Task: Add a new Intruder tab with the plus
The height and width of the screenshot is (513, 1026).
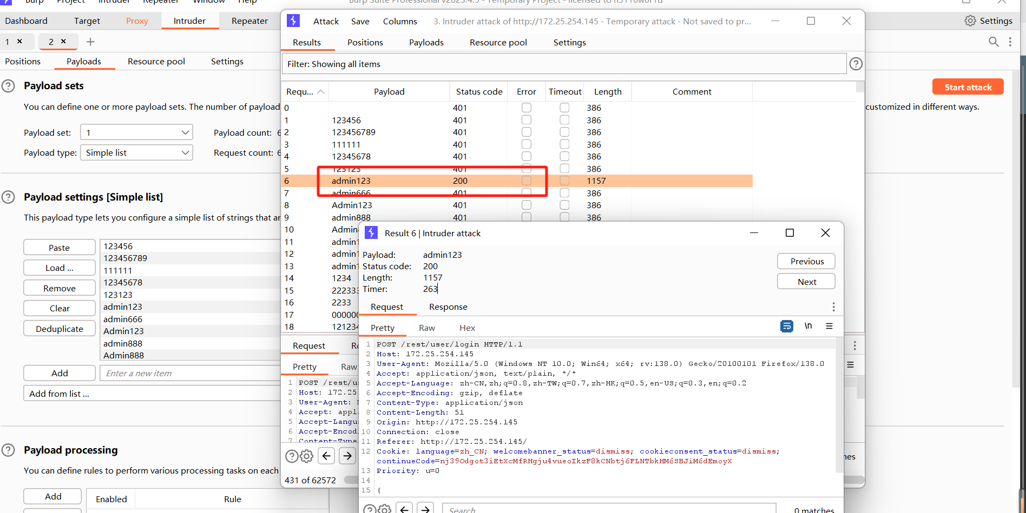Action: click(90, 42)
